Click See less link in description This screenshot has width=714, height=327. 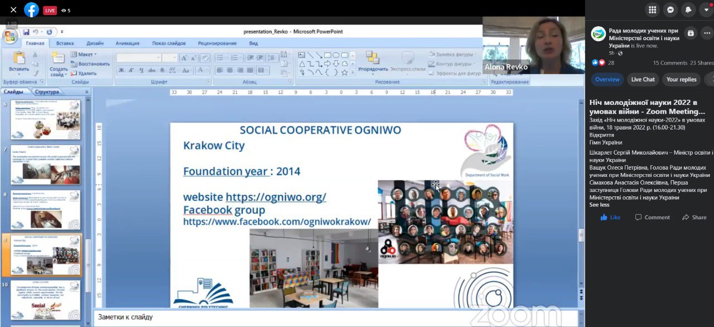(x=600, y=205)
